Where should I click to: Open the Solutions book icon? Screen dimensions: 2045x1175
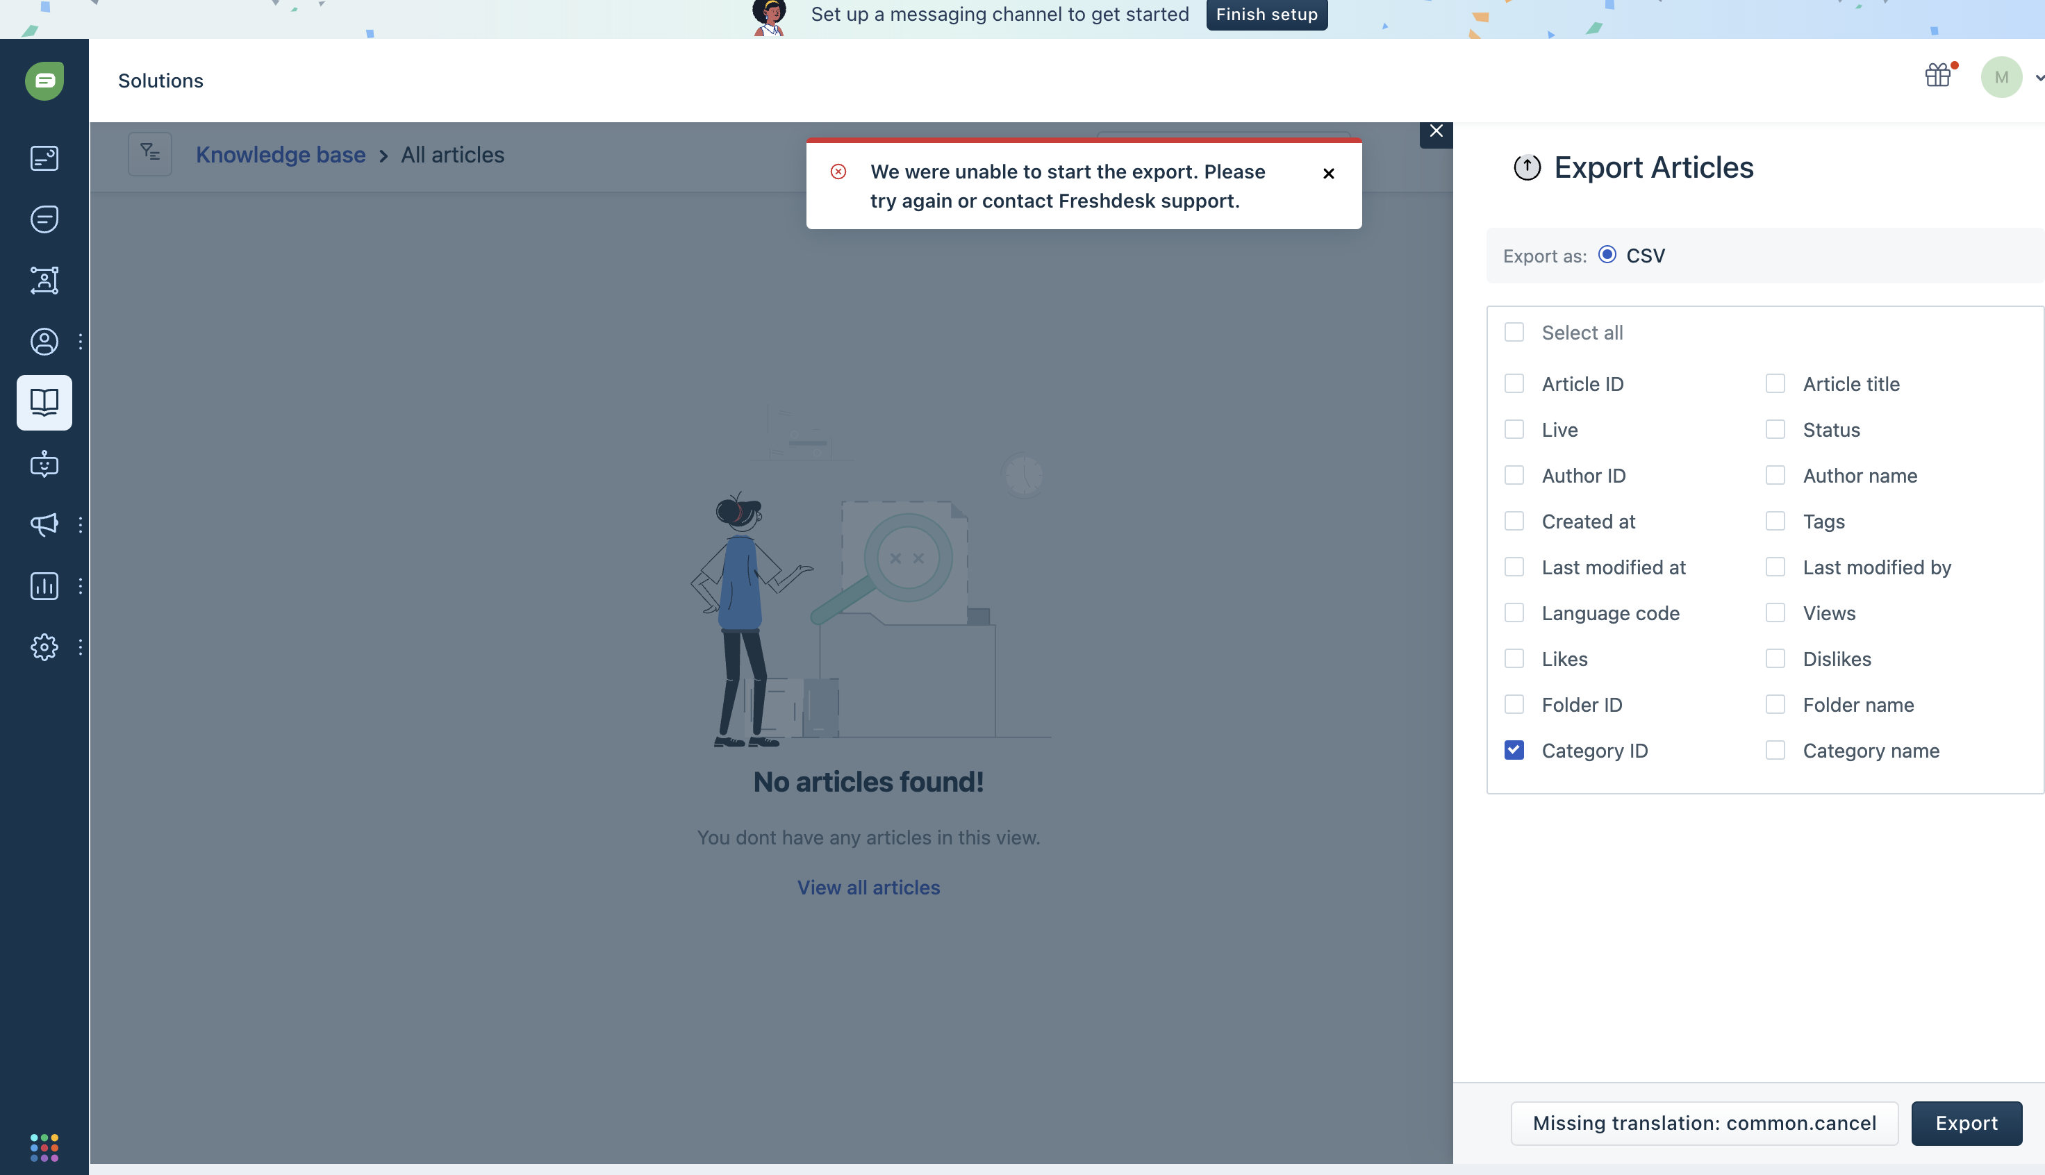(44, 402)
